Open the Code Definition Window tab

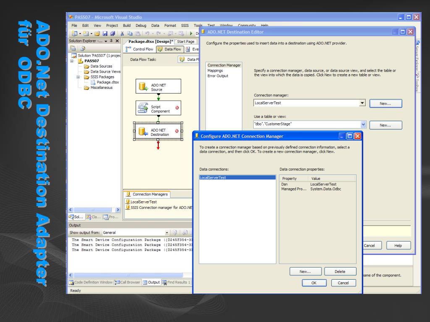point(91,282)
